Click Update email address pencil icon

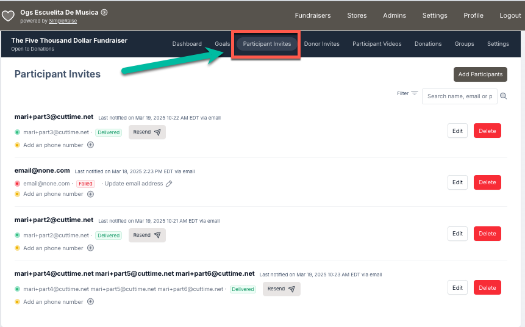tap(169, 184)
